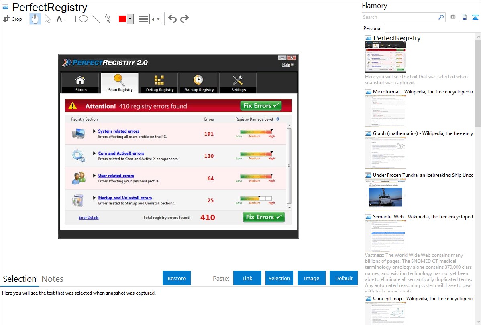The image size is (481, 325).
Task: Click the red color swatch
Action: (122, 19)
